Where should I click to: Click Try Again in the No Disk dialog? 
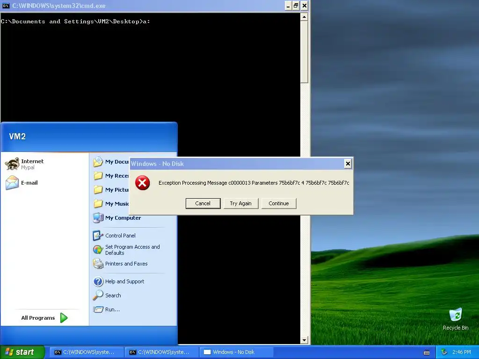[x=241, y=203]
